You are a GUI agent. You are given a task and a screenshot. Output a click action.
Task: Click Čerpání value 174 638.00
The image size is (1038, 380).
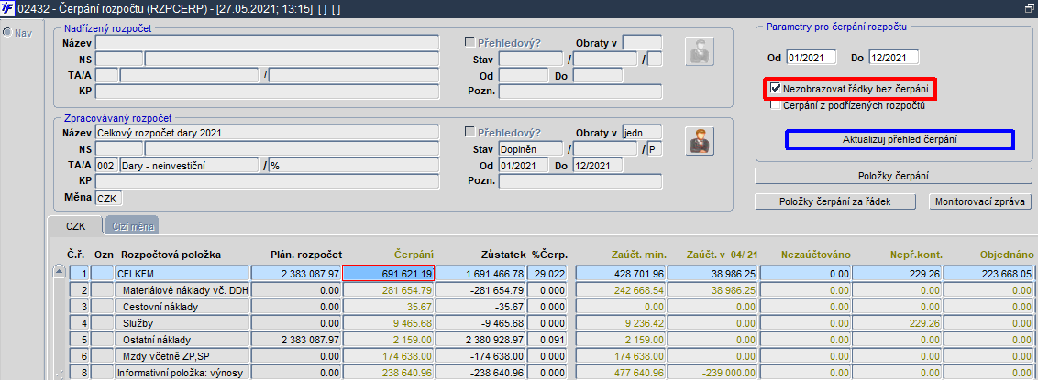tap(389, 356)
